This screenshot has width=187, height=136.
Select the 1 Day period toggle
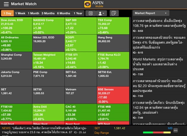pyautogui.click(x=7, y=13)
